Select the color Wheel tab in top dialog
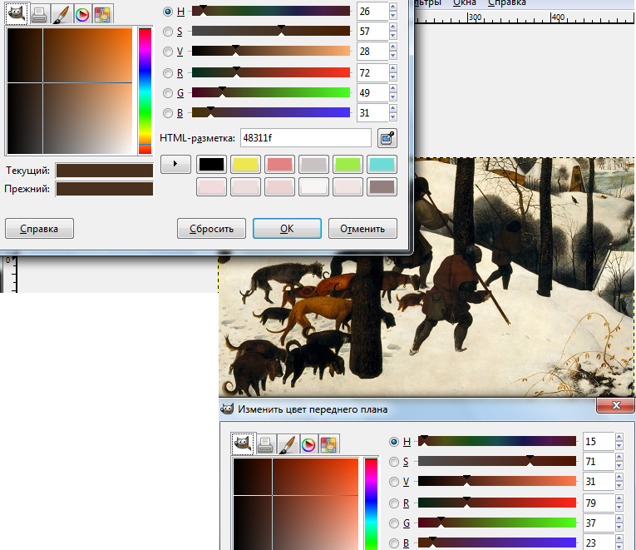 (82, 15)
